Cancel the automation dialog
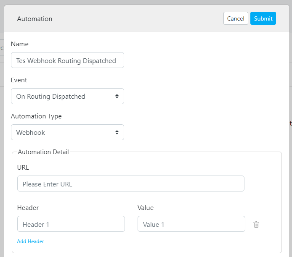Screen dimensions: 292x257 pos(235,18)
